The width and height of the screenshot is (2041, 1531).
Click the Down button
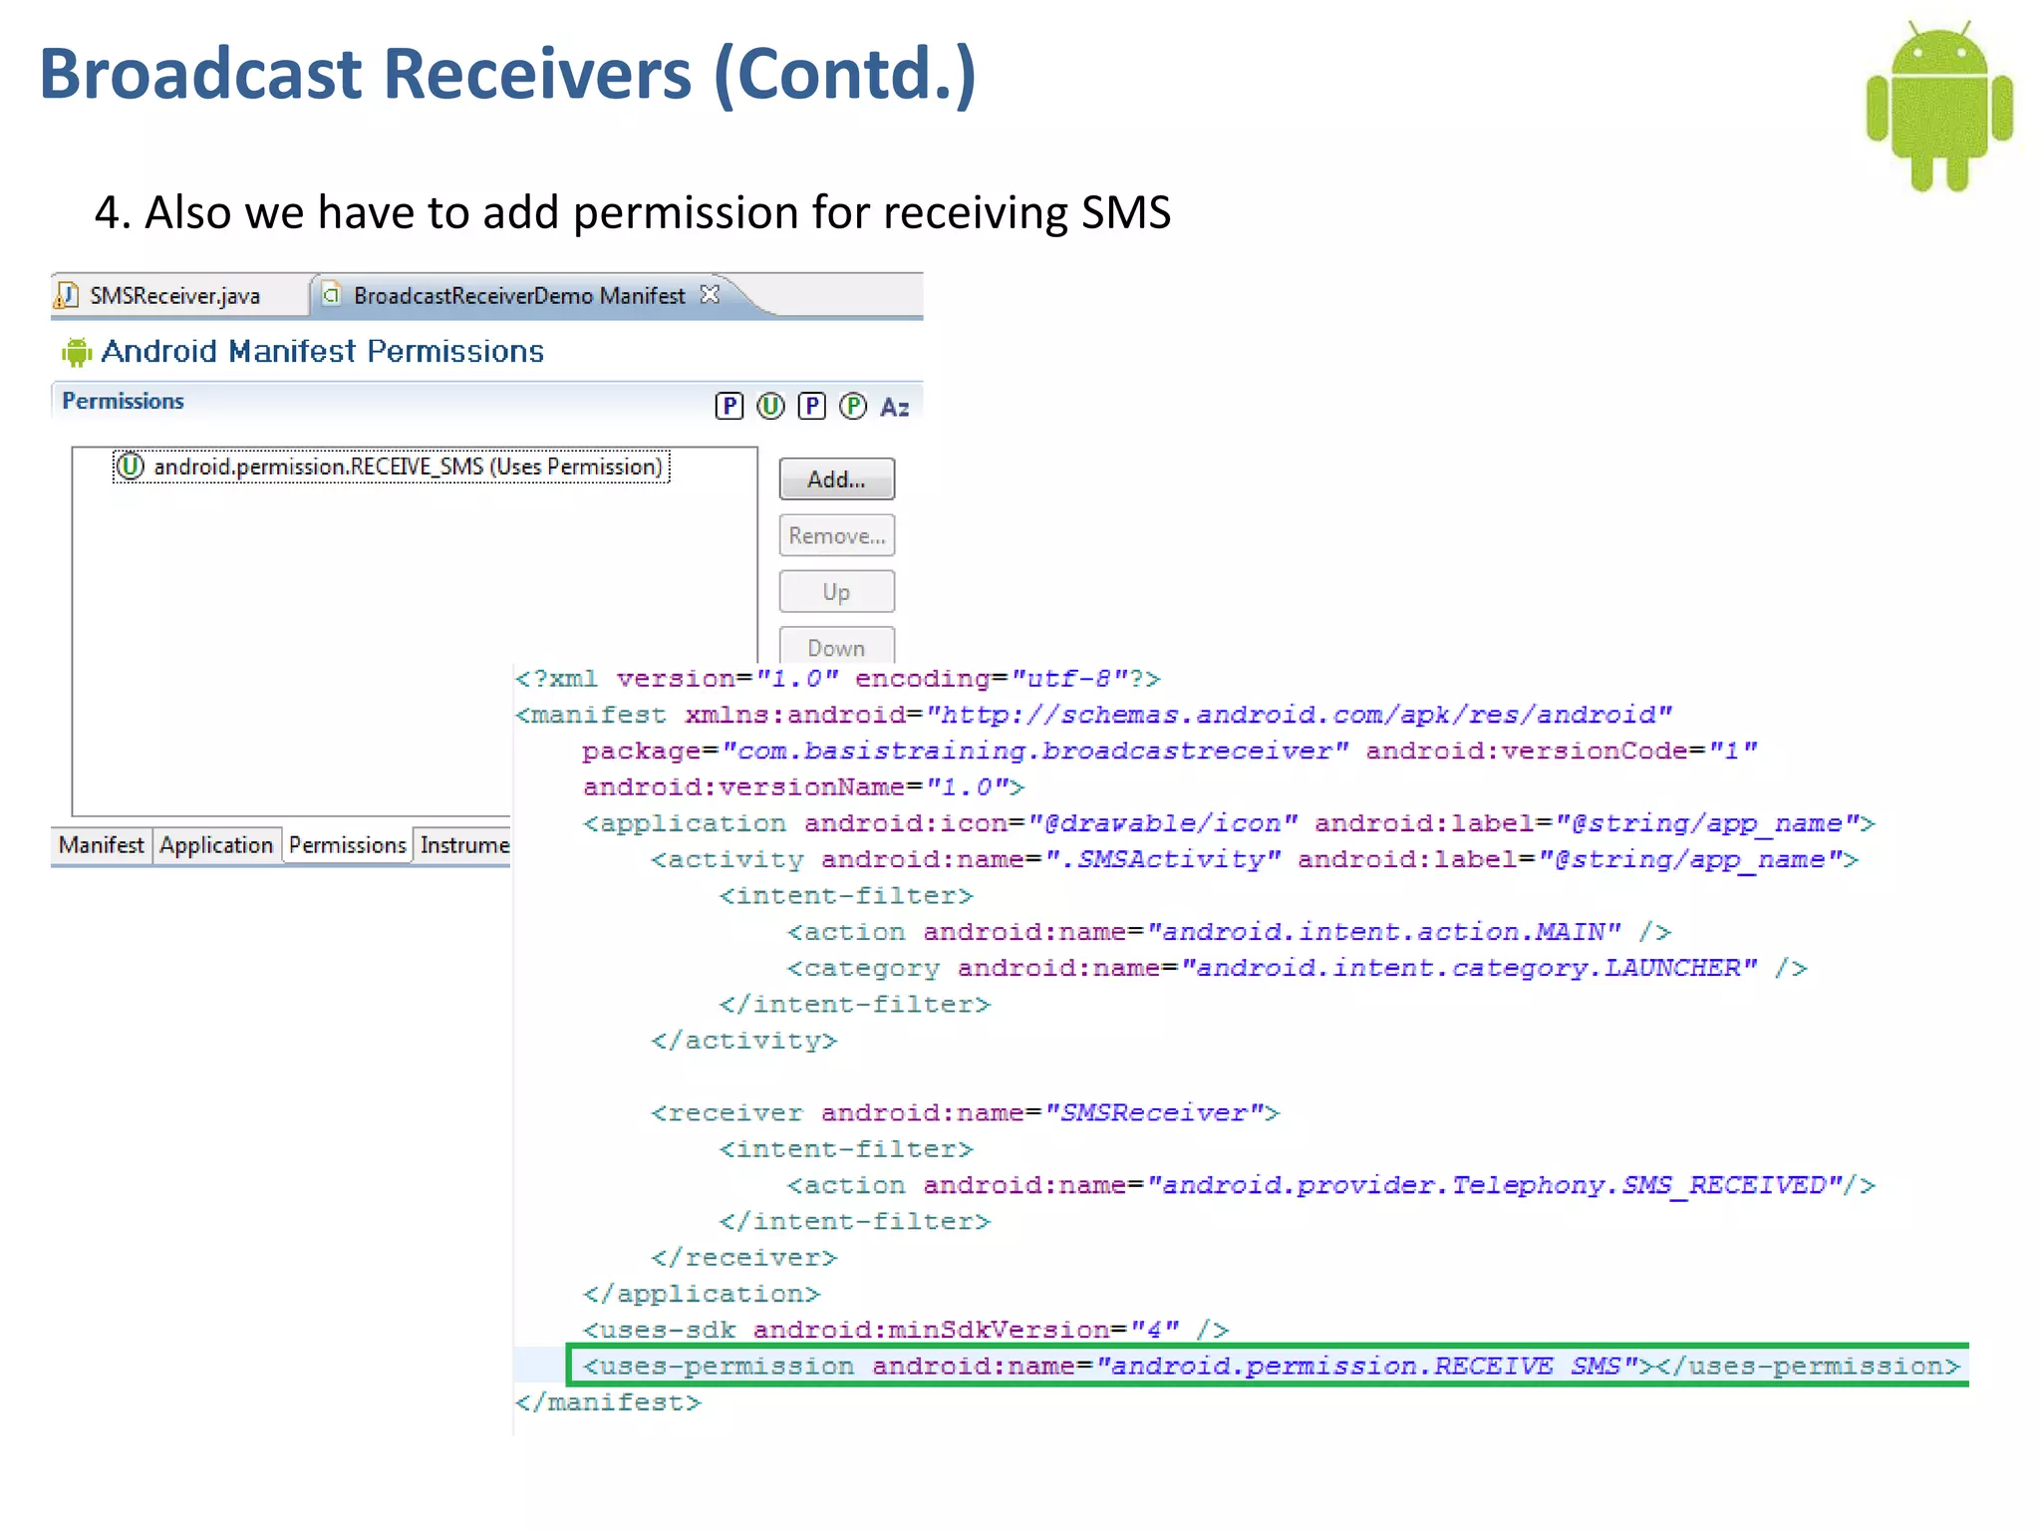coord(836,646)
